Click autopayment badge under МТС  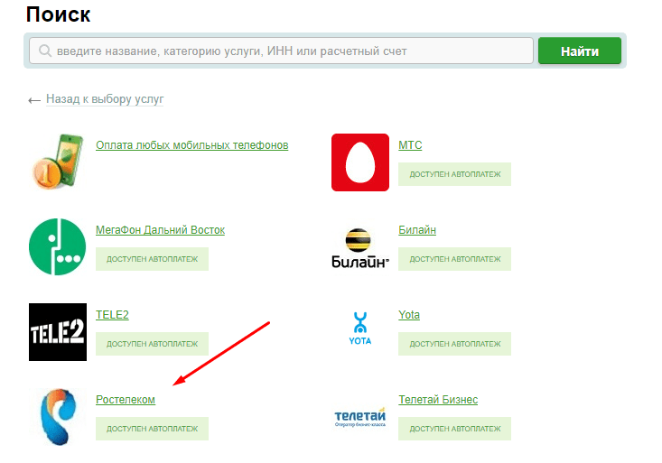[454, 174]
